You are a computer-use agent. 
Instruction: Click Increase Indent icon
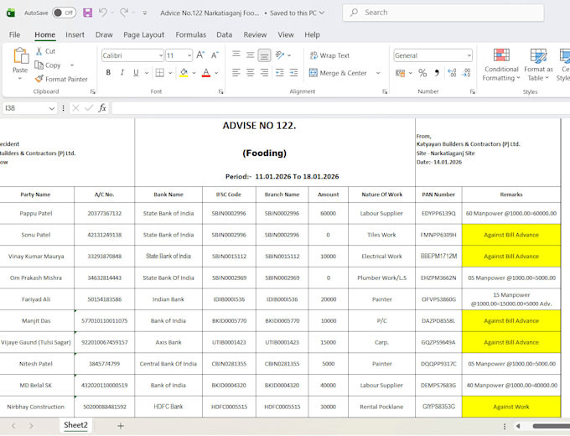293,73
